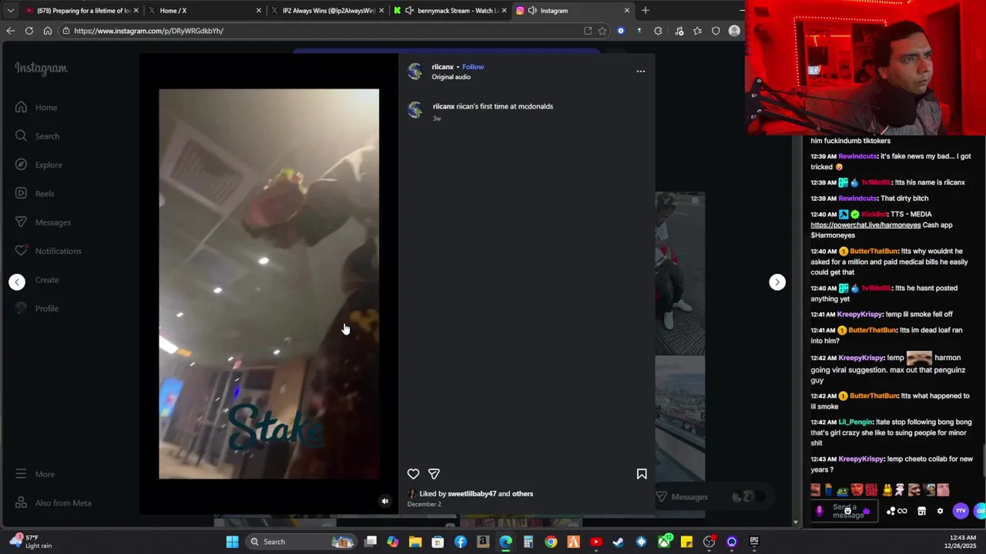
Task: Save the post with the bookmark icon
Action: (642, 474)
